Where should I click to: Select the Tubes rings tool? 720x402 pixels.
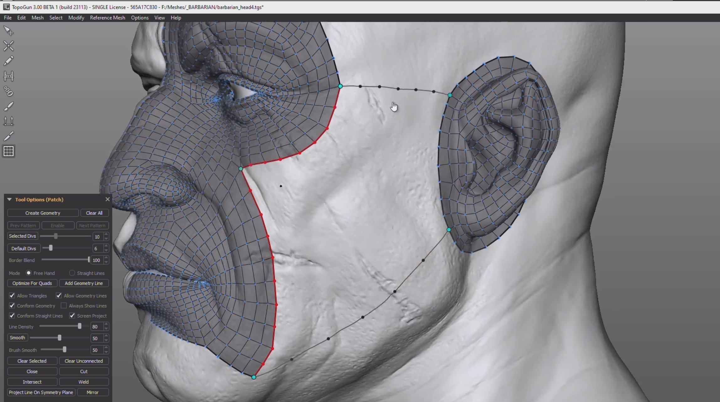pos(8,91)
